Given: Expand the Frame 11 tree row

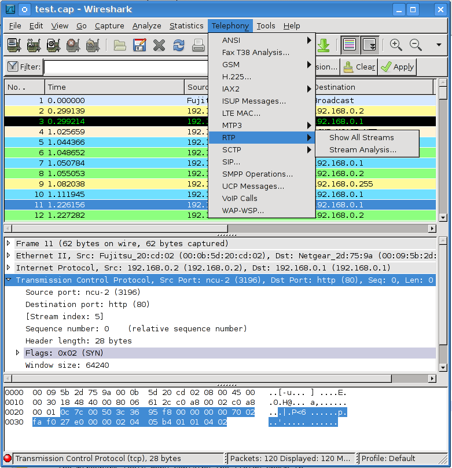Looking at the screenshot, I should tap(9, 243).
